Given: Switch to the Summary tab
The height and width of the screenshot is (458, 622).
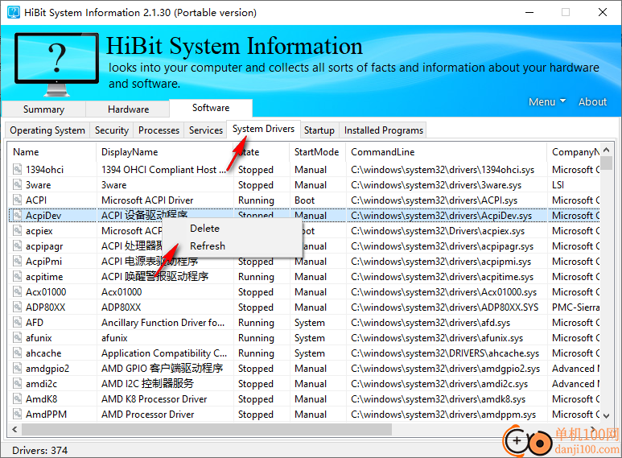Looking at the screenshot, I should (43, 109).
